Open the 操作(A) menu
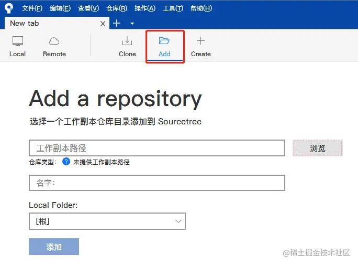Image resolution: width=358 pixels, height=265 pixels. tap(145, 8)
